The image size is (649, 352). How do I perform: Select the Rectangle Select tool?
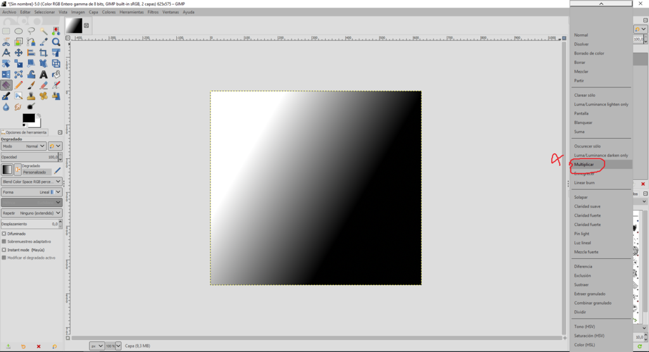[x=6, y=31]
